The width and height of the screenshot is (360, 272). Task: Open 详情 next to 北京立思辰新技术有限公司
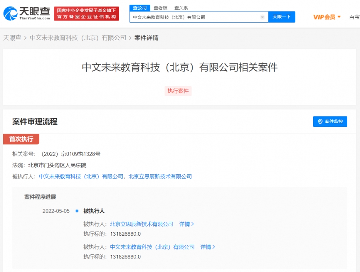click(x=186, y=224)
